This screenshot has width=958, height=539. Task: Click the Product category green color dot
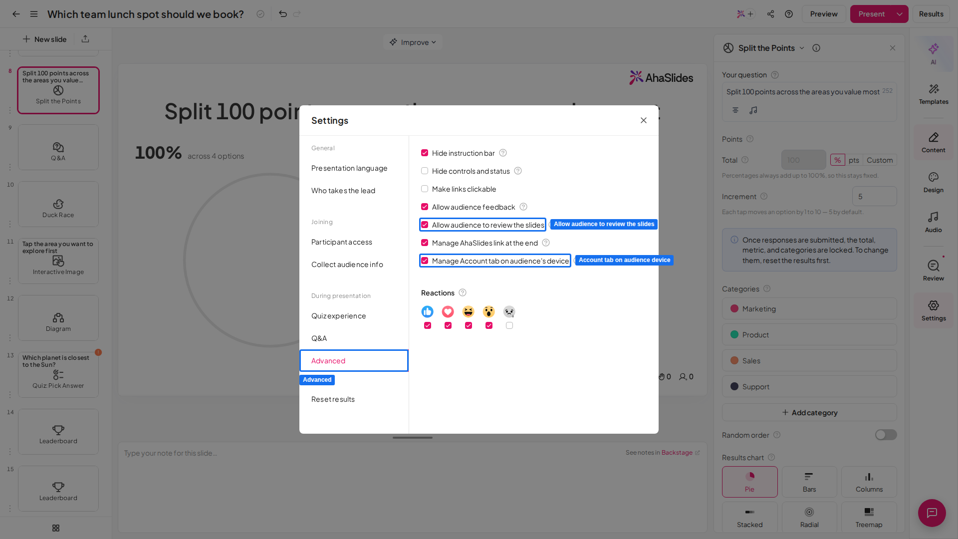click(734, 334)
